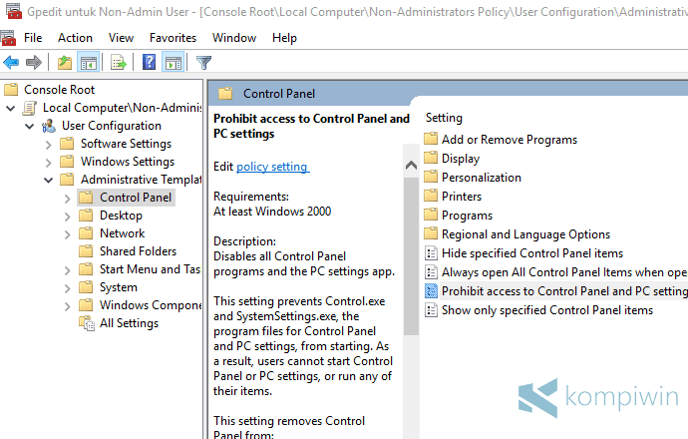Image resolution: width=688 pixels, height=439 pixels.
Task: Select "Personalization" row in list
Action: tap(482, 178)
